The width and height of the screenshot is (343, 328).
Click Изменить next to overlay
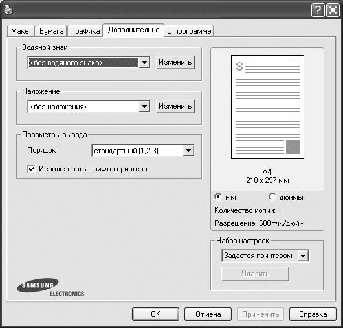[x=175, y=106]
